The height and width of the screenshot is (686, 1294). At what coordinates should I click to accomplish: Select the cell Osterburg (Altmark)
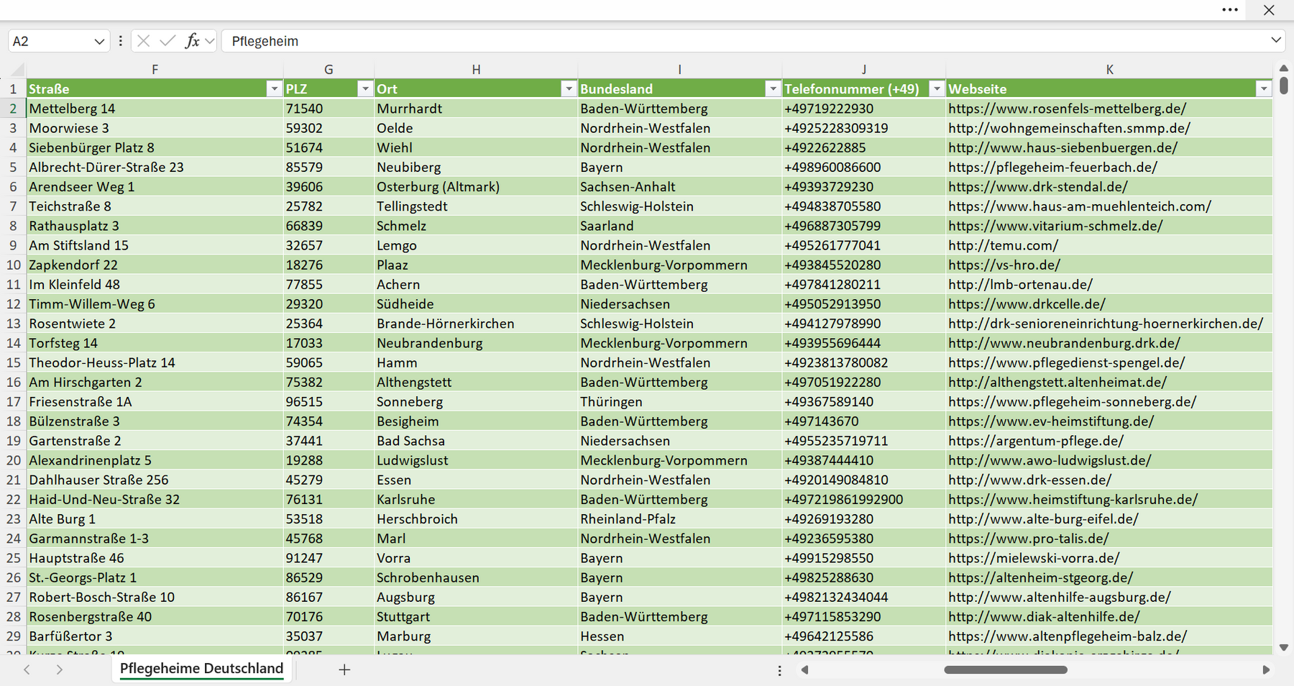(x=476, y=187)
